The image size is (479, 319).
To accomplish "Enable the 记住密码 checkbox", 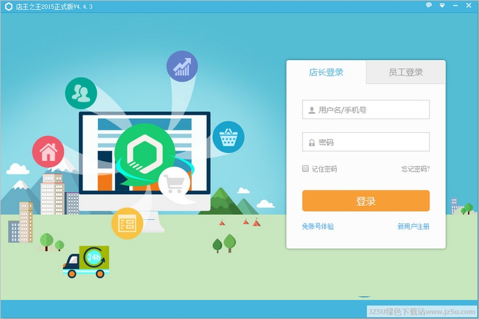I will [x=306, y=168].
